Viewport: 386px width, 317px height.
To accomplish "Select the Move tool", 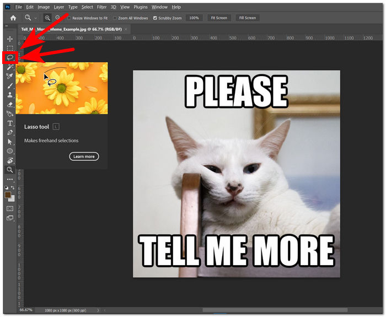I will click(10, 39).
